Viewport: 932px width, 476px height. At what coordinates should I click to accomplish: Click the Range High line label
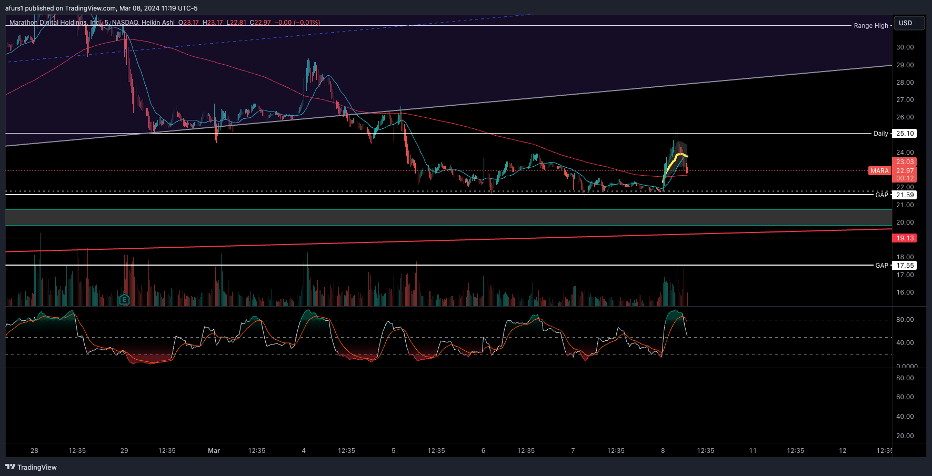870,25
